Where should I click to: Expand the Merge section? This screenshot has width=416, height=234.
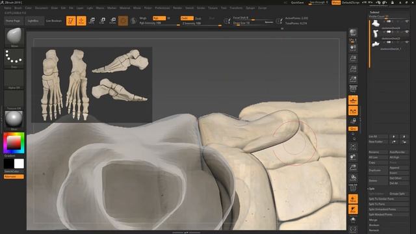(x=373, y=220)
